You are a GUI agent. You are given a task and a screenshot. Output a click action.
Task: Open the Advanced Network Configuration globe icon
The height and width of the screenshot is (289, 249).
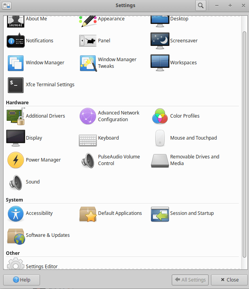pyautogui.click(x=88, y=116)
